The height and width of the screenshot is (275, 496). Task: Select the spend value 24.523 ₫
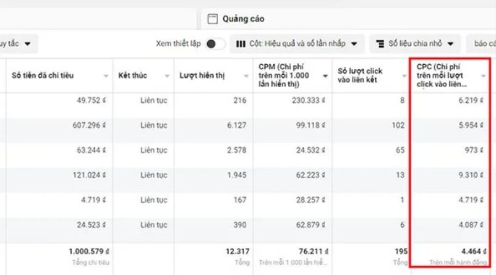click(x=91, y=225)
